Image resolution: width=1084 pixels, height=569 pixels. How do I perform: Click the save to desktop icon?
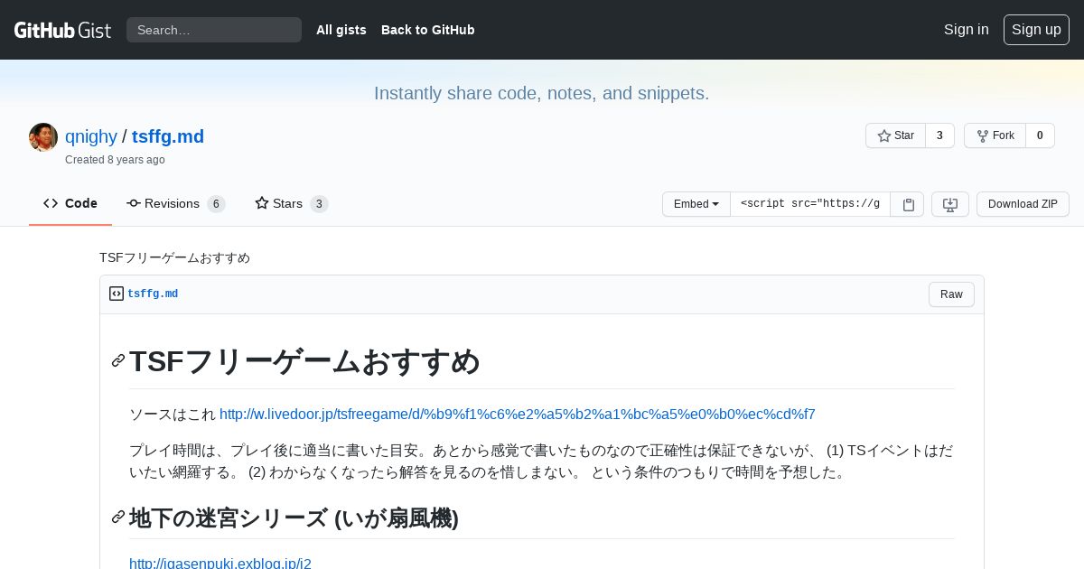click(x=950, y=204)
